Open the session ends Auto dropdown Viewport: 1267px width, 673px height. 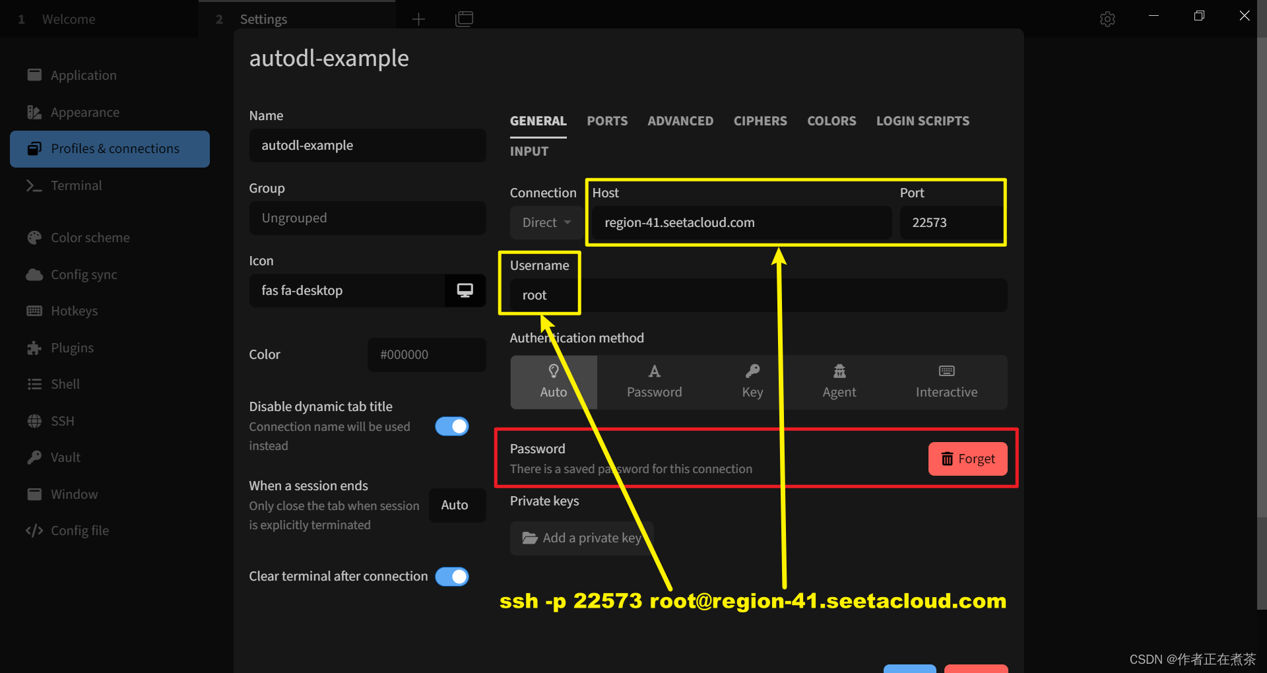457,505
